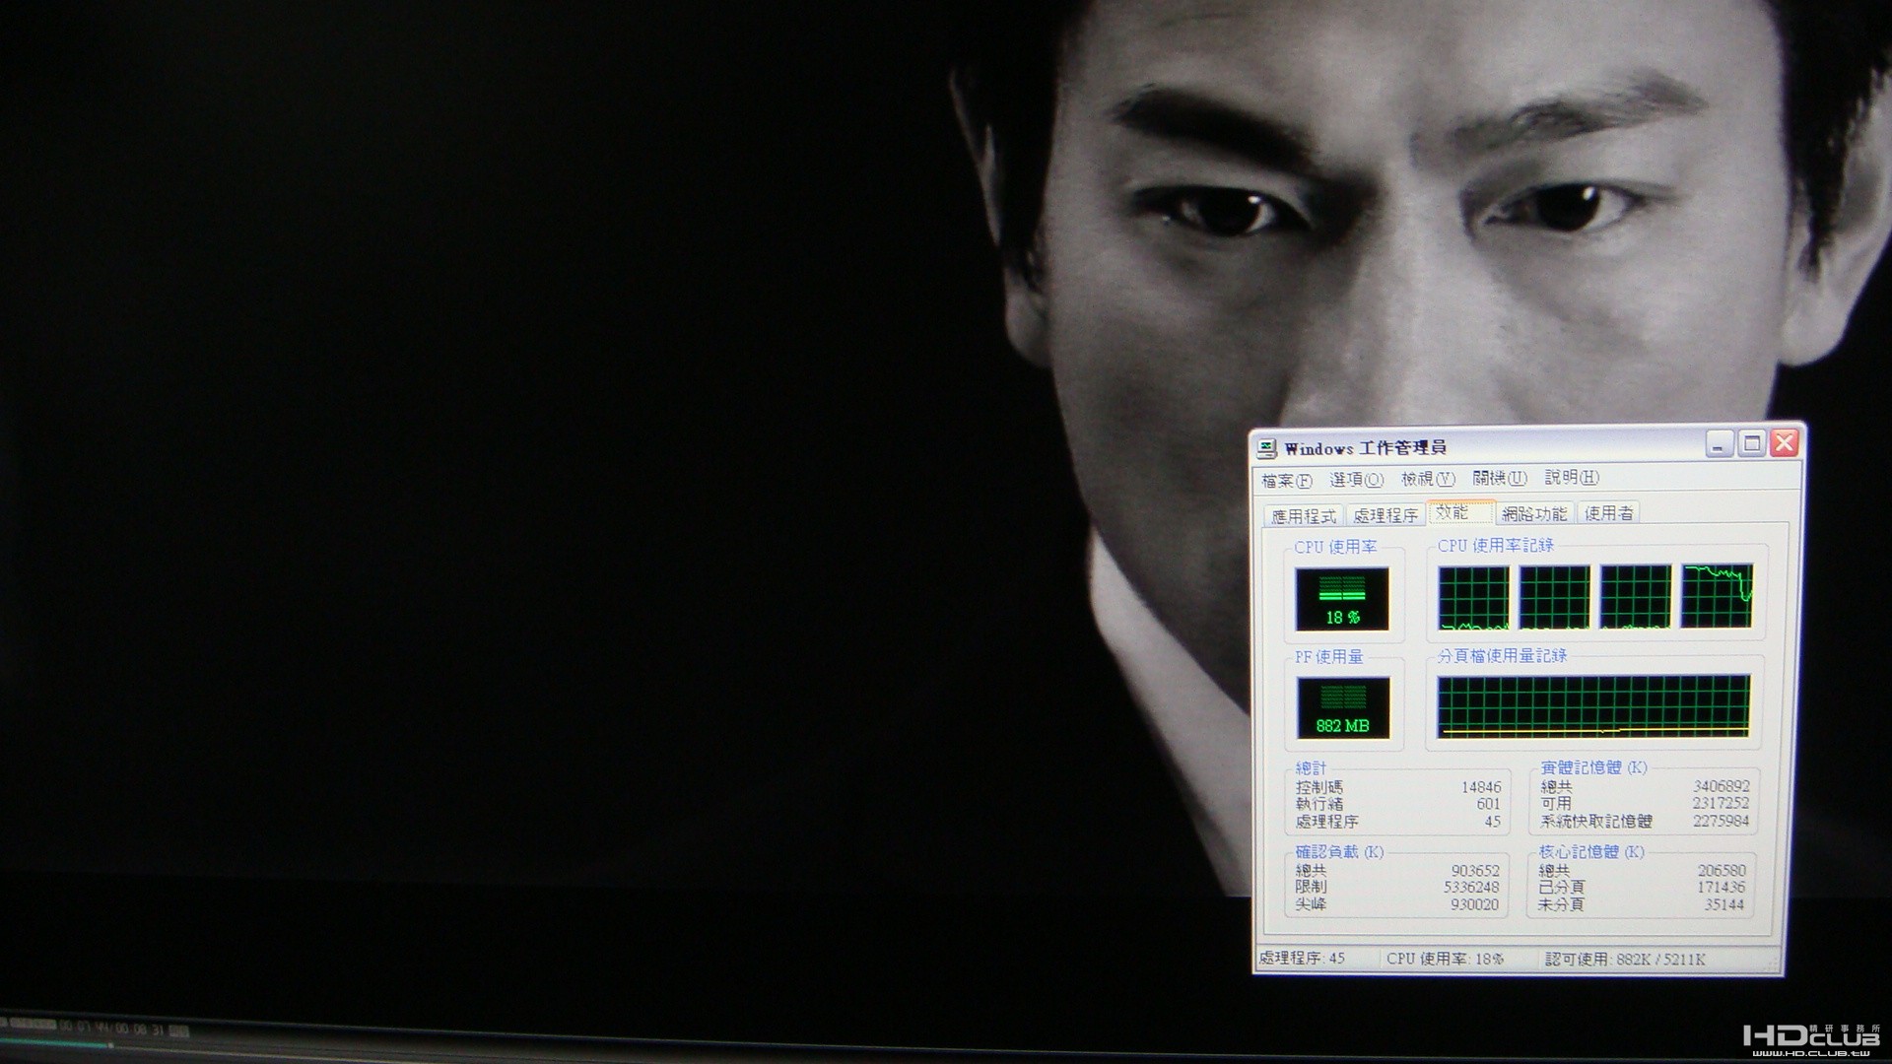Click commit charge 總共 value 903652

coord(1475,871)
